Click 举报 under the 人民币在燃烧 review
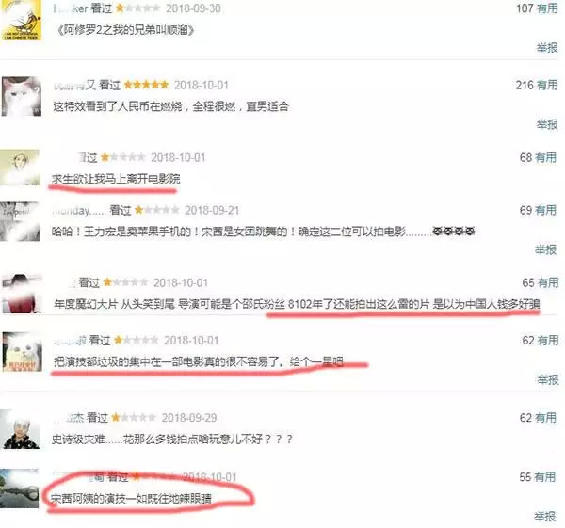The height and width of the screenshot is (528, 565). 547,124
